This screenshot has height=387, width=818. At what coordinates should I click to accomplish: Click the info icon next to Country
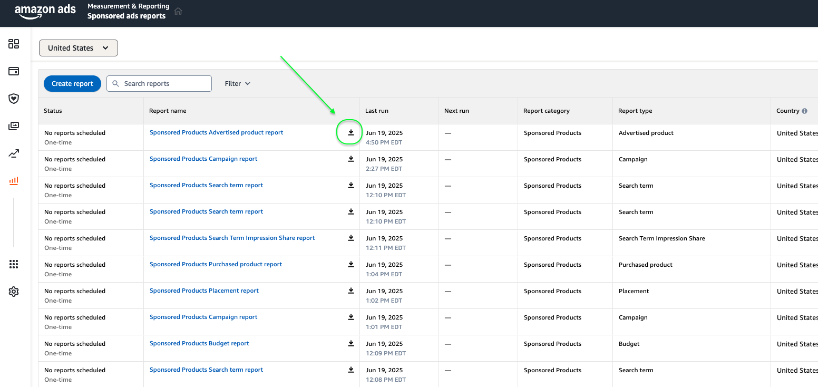[804, 111]
